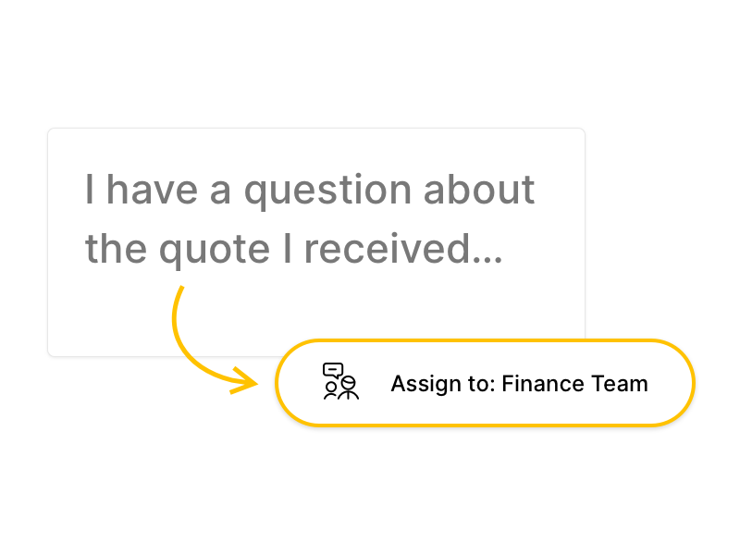This screenshot has width=740, height=555.
Task: Select the left-hand person figure in the icon
Action: pyautogui.click(x=331, y=391)
